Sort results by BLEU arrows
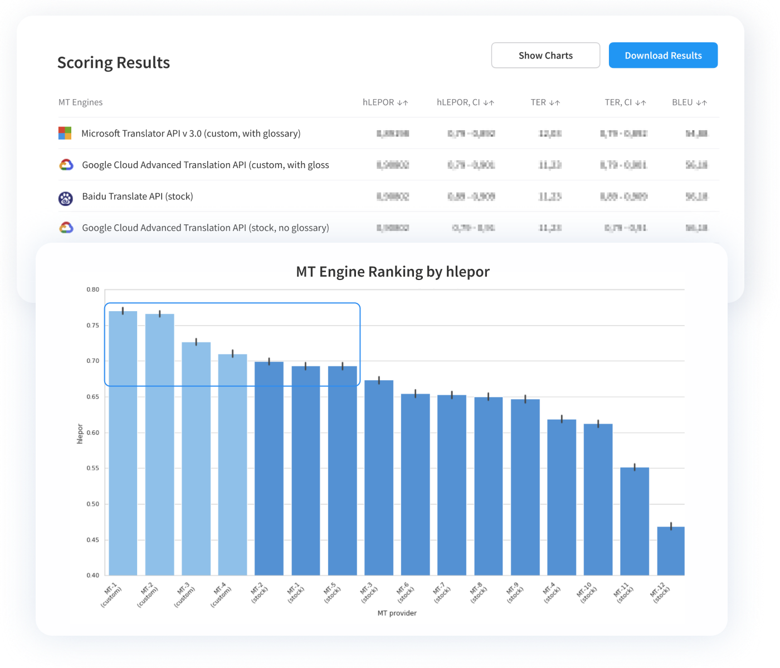Screen dimensions: 780x668 (x=701, y=102)
